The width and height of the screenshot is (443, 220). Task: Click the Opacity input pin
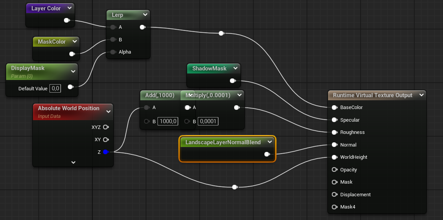point(334,169)
